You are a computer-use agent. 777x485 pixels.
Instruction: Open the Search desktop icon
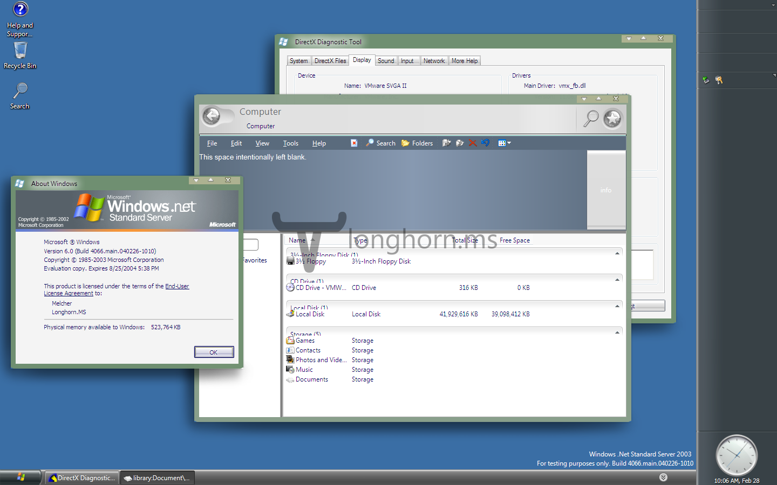20,96
